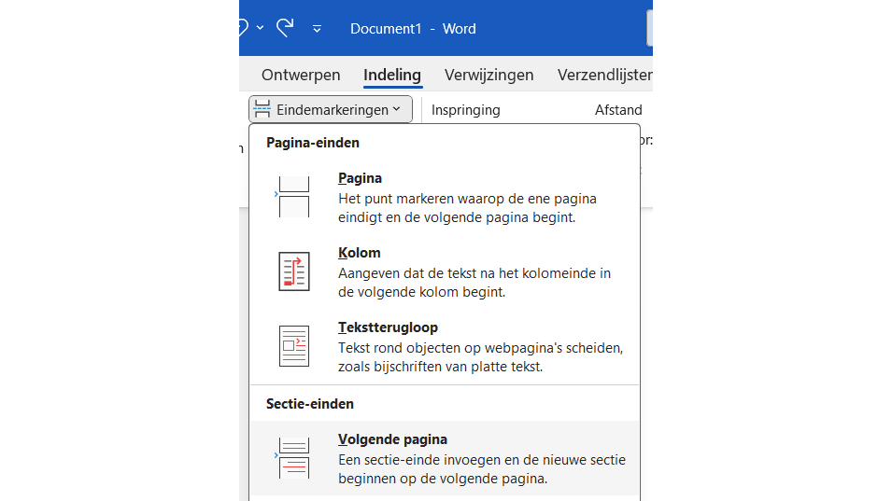The width and height of the screenshot is (892, 501).
Task: Click the Undo icon at left of title bar
Action: point(244,27)
